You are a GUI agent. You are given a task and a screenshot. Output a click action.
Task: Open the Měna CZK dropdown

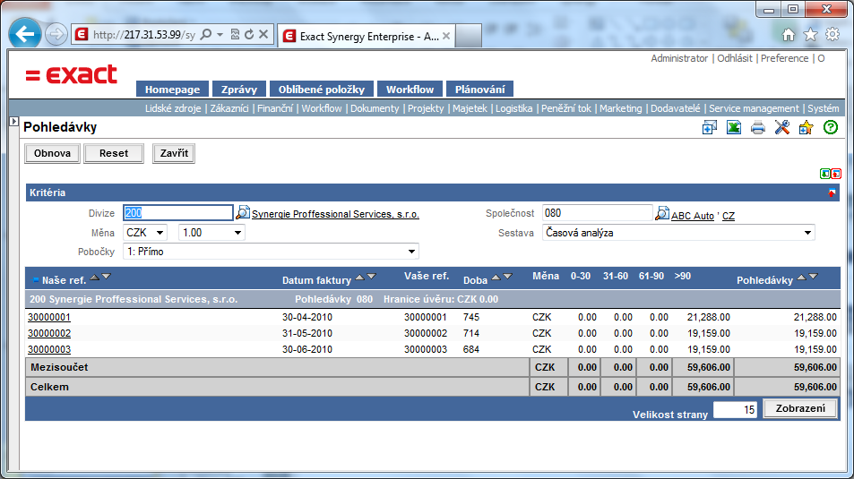coord(145,233)
